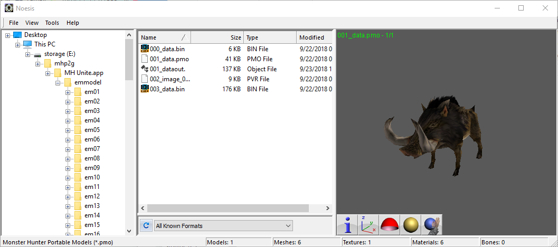Sort files by Type column
Image resolution: width=558 pixels, height=247 pixels.
coord(270,37)
